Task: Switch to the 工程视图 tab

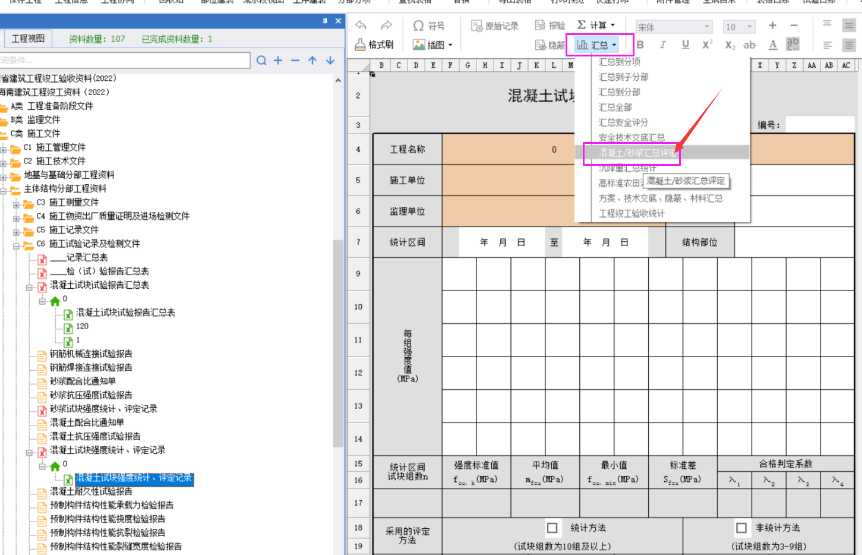Action: tap(28, 39)
